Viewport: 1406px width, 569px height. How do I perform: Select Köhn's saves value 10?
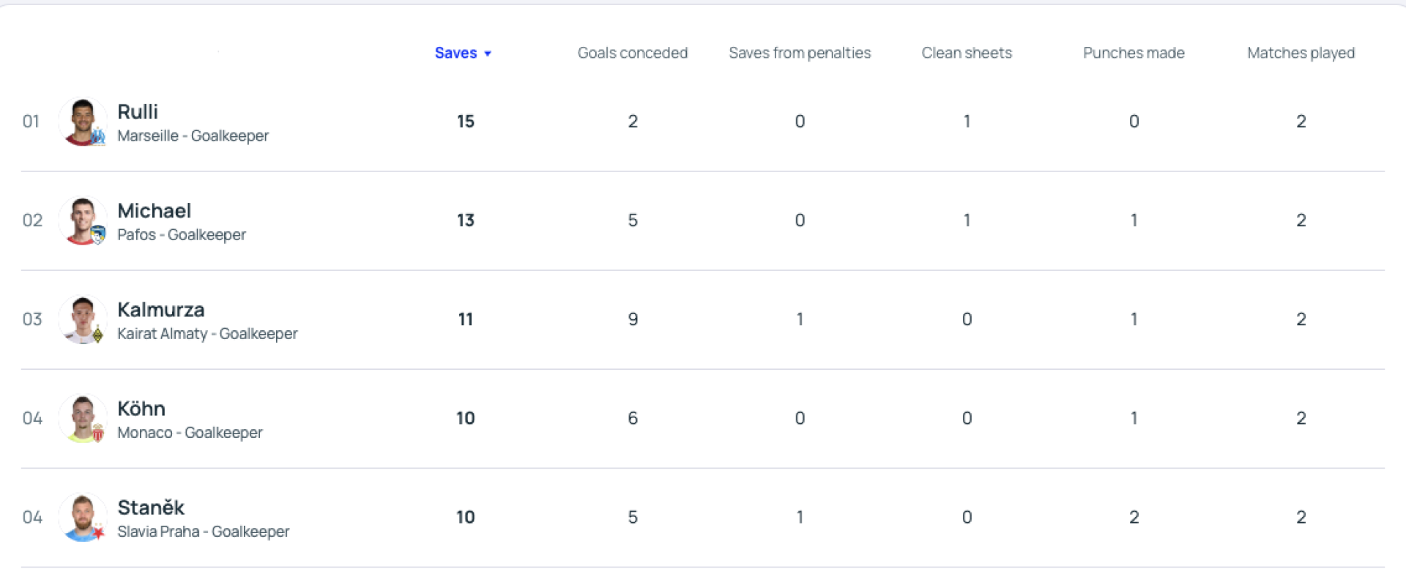click(466, 418)
